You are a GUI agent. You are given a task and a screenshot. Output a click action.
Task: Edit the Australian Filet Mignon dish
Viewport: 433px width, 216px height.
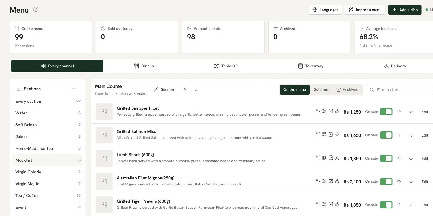425,182
